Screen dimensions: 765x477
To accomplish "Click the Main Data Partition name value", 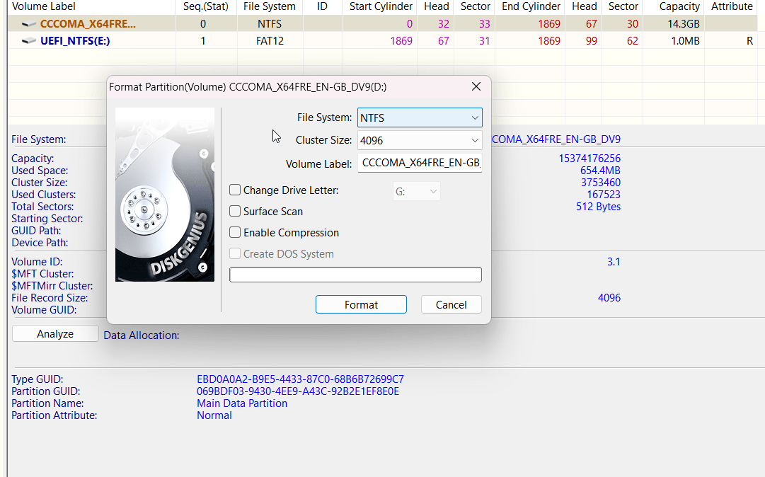I will coord(242,403).
